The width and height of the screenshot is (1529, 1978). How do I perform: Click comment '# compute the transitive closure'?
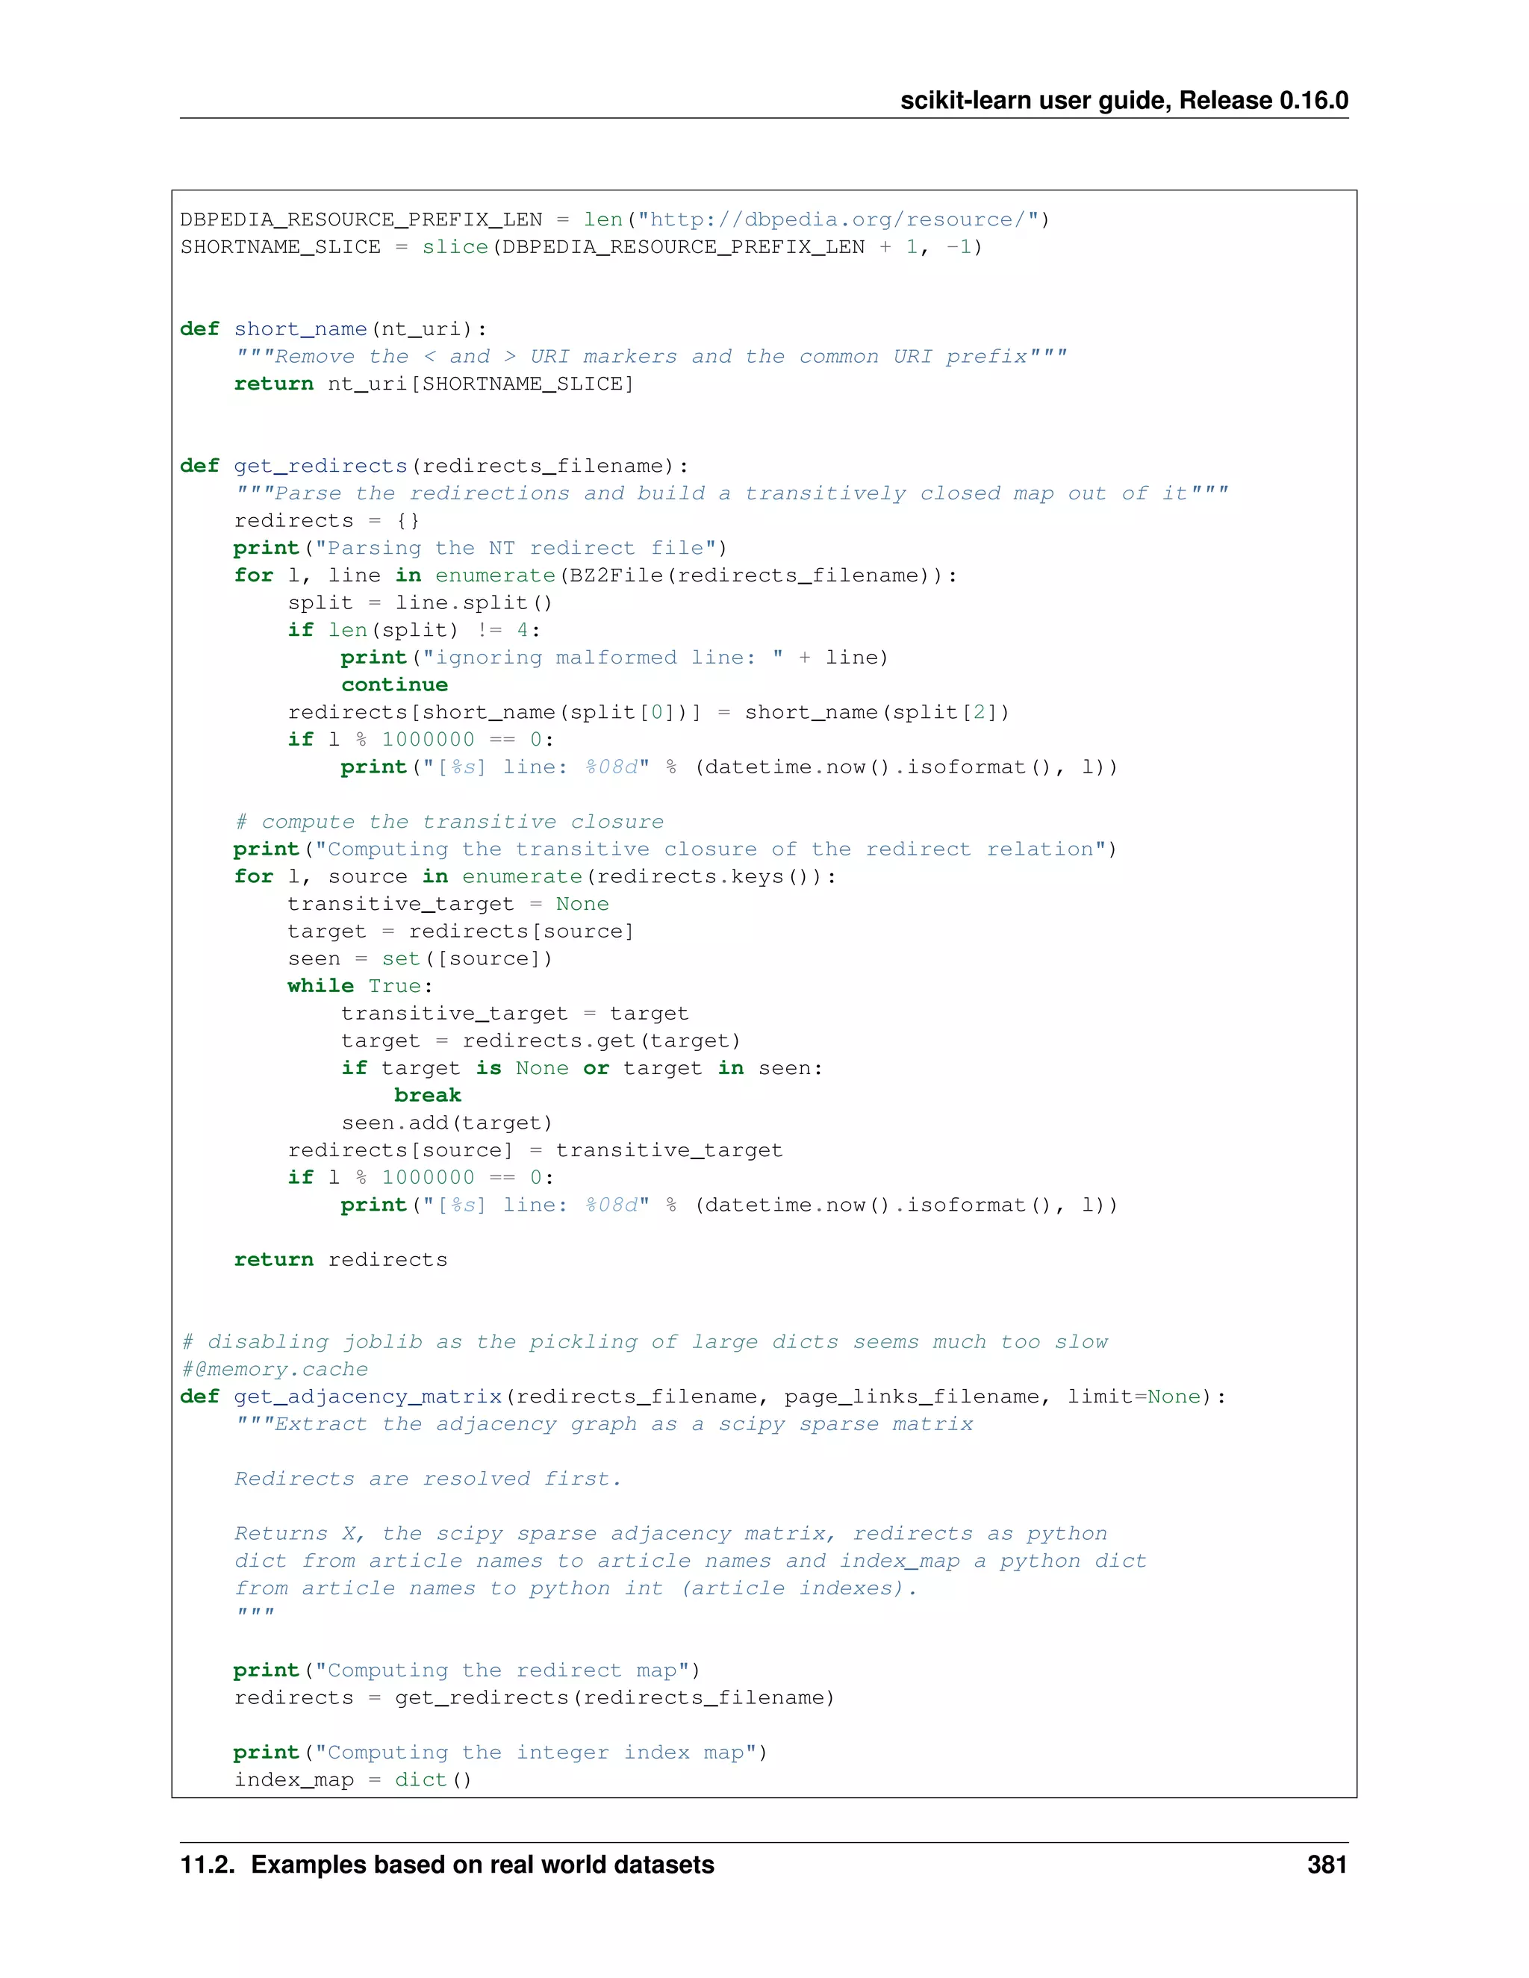pos(449,823)
